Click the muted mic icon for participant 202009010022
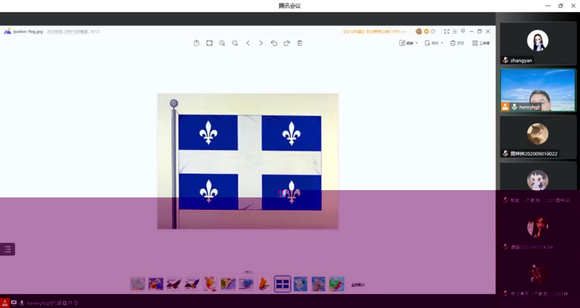The width and height of the screenshot is (580, 308). (505, 154)
